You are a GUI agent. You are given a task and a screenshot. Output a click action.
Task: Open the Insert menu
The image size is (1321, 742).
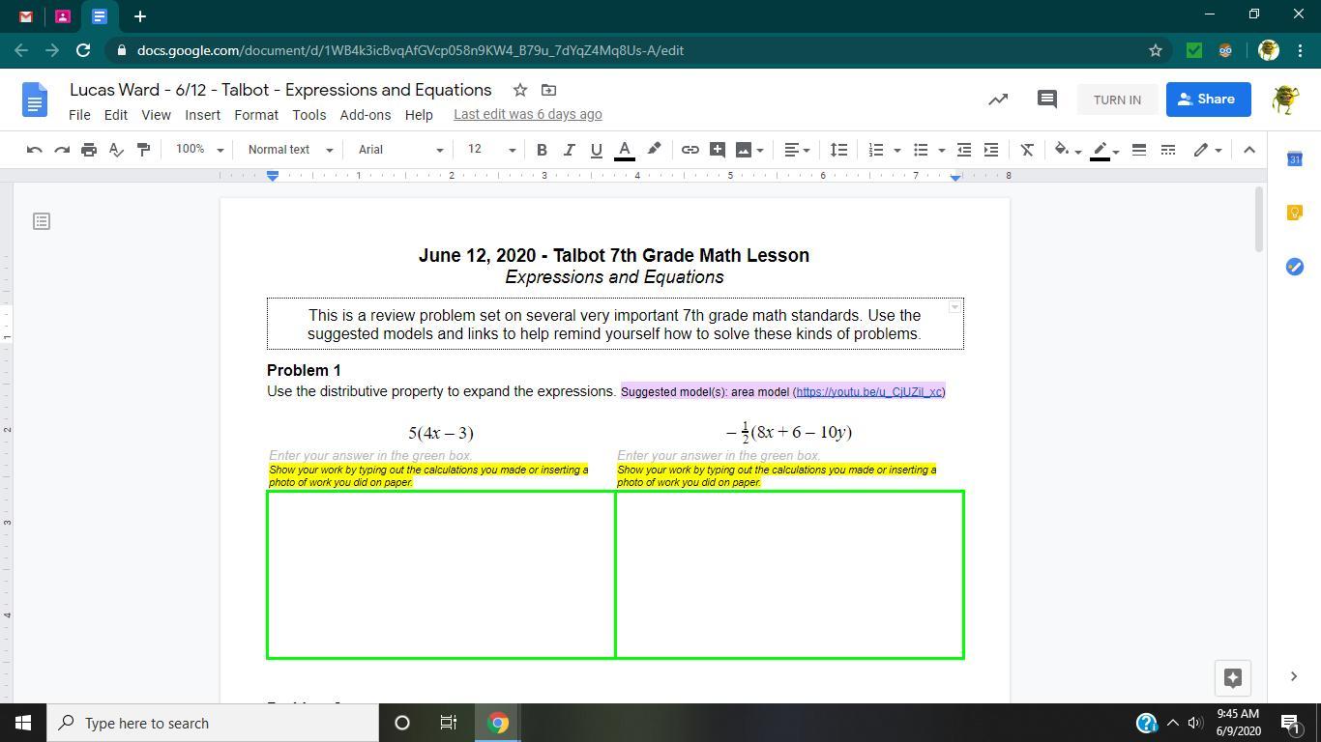(202, 114)
